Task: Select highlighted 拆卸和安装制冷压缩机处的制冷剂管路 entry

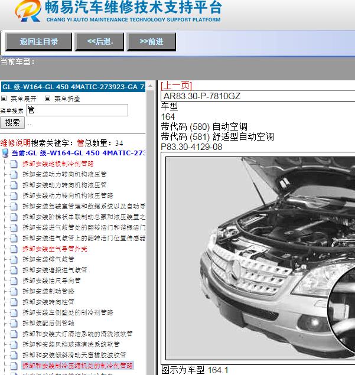Action: 77,366
